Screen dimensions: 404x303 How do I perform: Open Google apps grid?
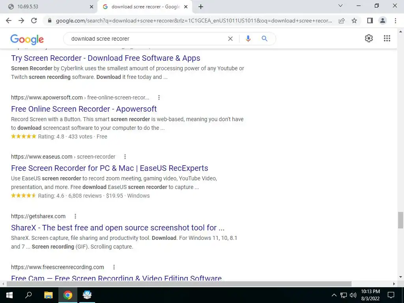pyautogui.click(x=387, y=38)
